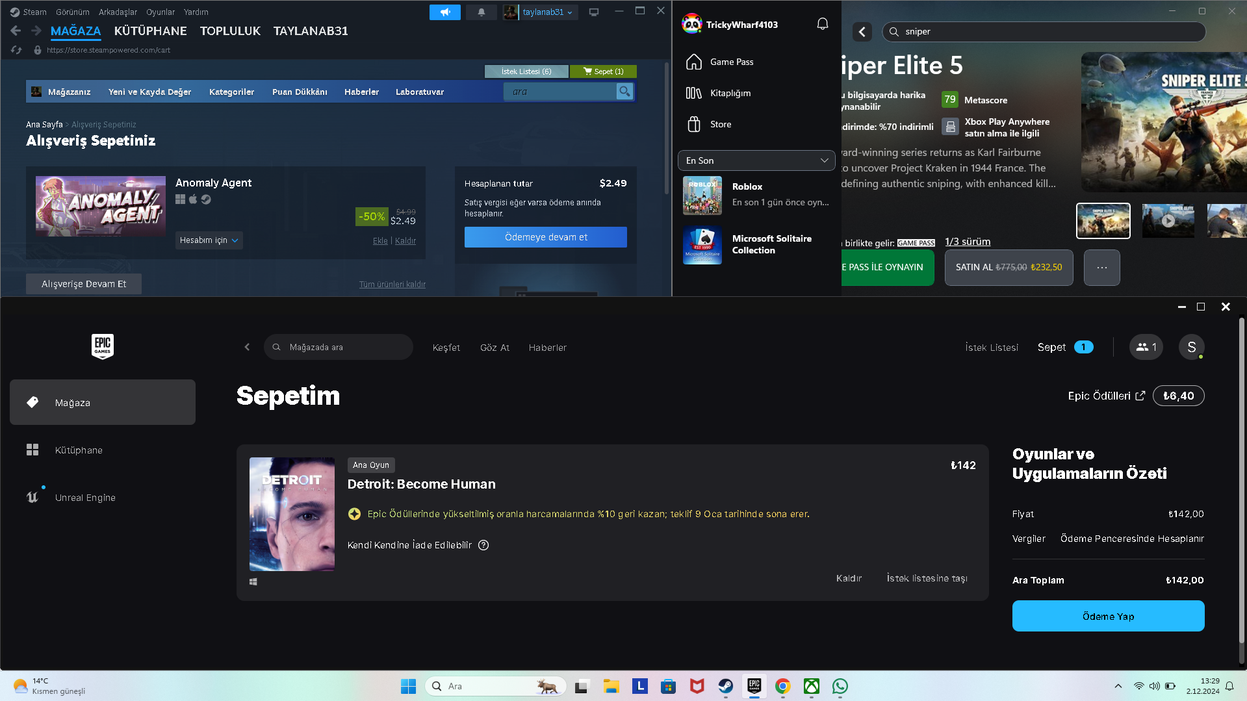Screen dimensions: 1247x701
Task: Click Tüm ürünleri kaldır link
Action: [x=392, y=285]
